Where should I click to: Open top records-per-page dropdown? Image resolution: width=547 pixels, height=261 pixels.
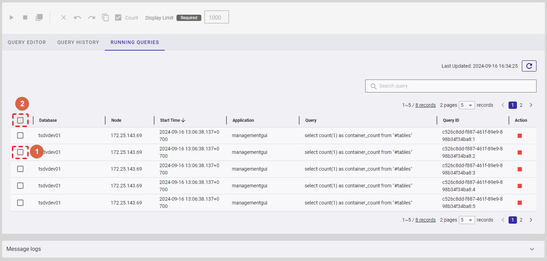(467, 105)
